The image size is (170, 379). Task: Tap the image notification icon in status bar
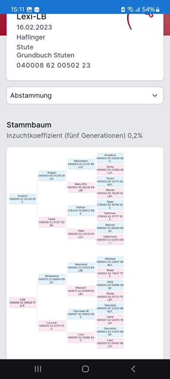pyautogui.click(x=30, y=9)
